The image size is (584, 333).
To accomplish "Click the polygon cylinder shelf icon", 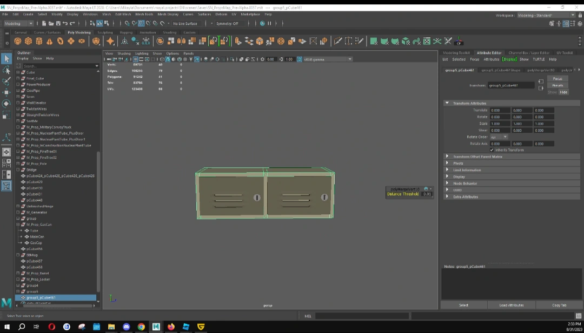I will [39, 41].
